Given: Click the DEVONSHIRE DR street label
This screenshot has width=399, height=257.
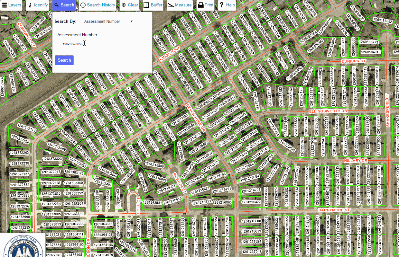Looking at the screenshot, I should [195, 118].
